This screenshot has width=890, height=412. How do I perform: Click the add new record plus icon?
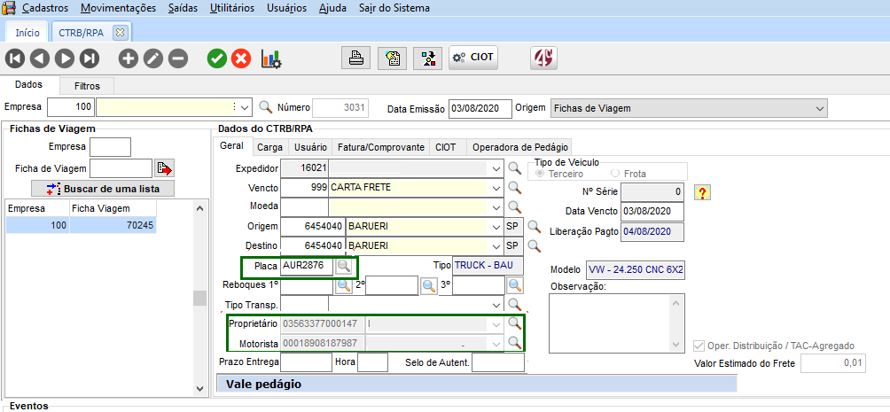(x=129, y=58)
